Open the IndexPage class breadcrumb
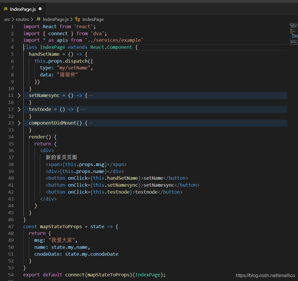The width and height of the screenshot is (298, 281). 93,19
